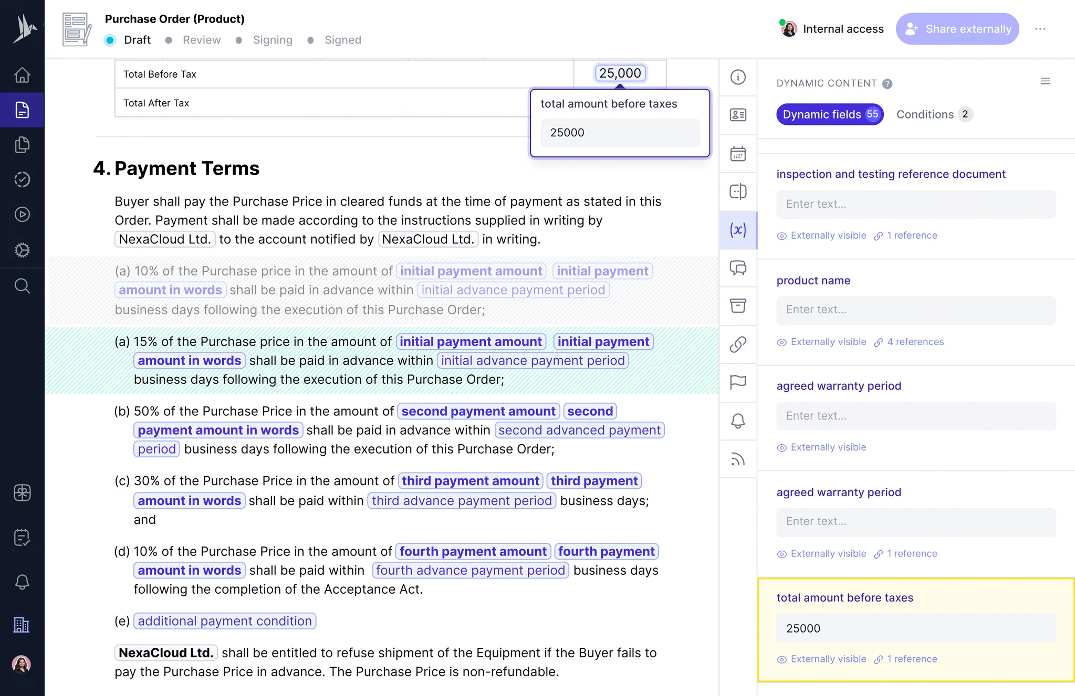The image size is (1075, 696).
Task: Select the Review status stage
Action: point(193,40)
